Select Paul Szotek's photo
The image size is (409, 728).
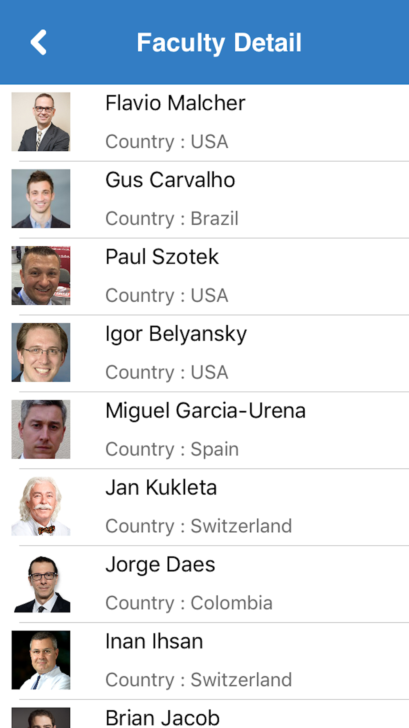pos(41,276)
